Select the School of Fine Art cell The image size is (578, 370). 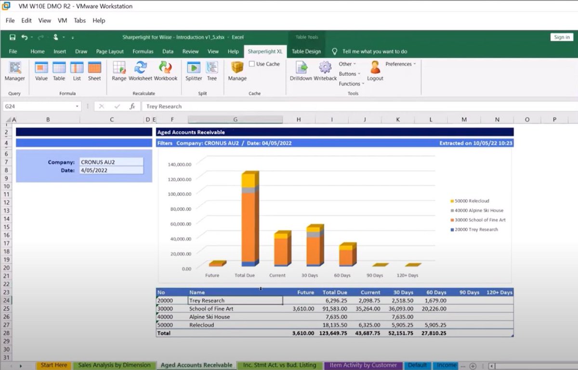tap(235, 308)
